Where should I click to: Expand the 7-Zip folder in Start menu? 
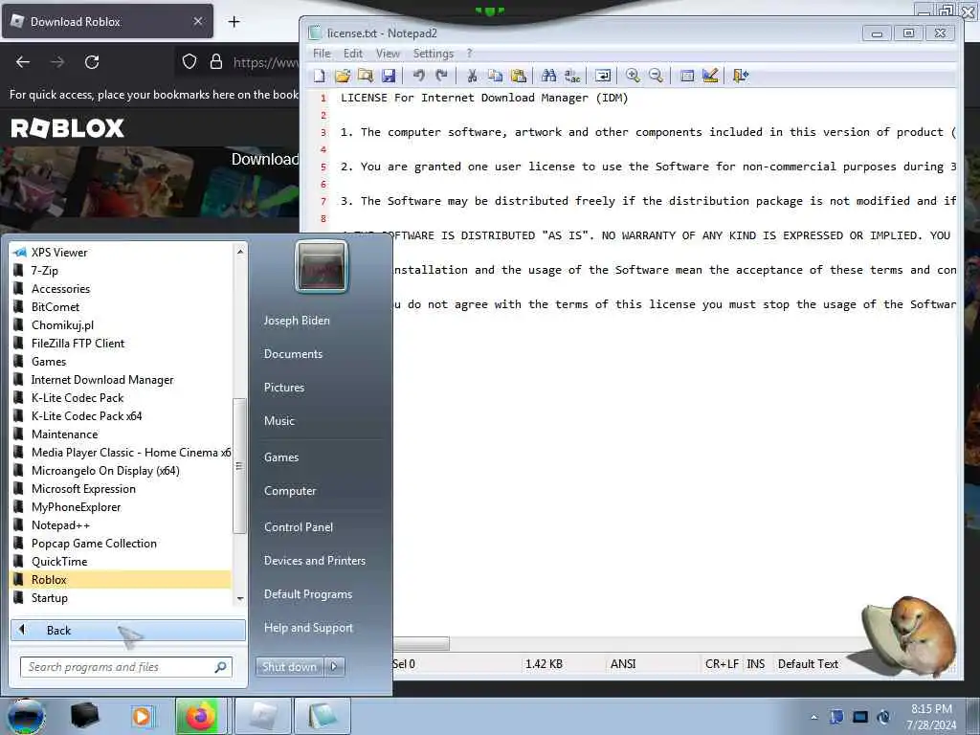pos(121,271)
